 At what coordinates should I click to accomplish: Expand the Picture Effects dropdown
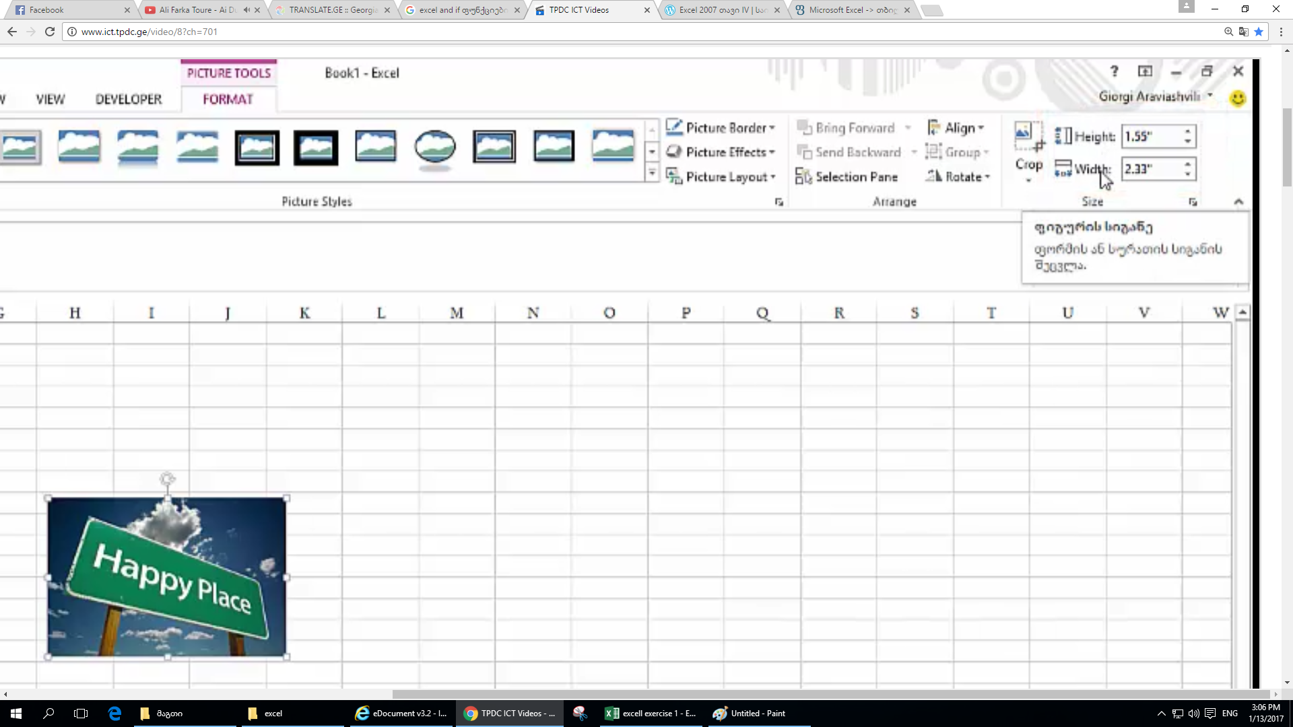coord(772,152)
